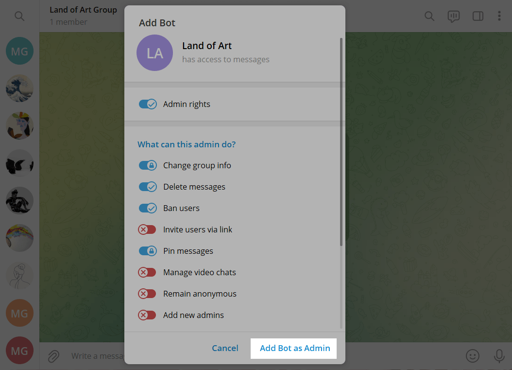Viewport: 512px width, 370px height.
Task: Enable Manage video chats toggle
Action: tap(147, 272)
